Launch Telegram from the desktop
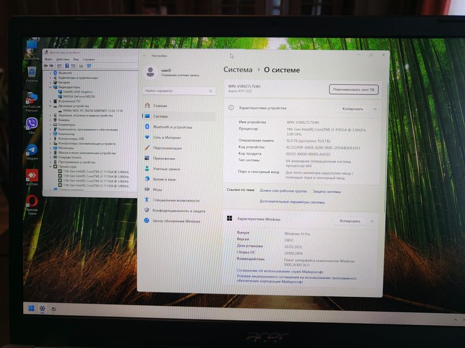 32,151
